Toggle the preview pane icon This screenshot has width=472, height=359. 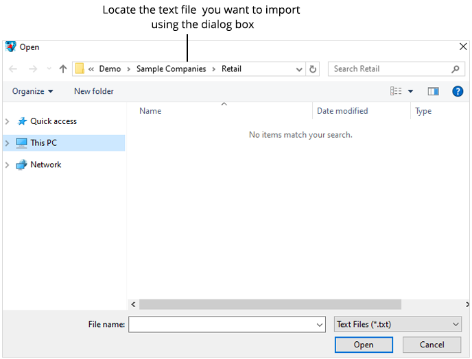coord(433,91)
